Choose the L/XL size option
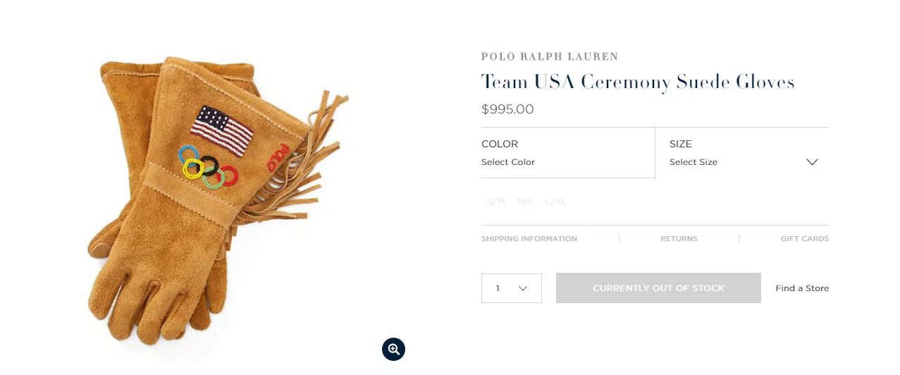This screenshot has width=900, height=375. pyautogui.click(x=556, y=202)
